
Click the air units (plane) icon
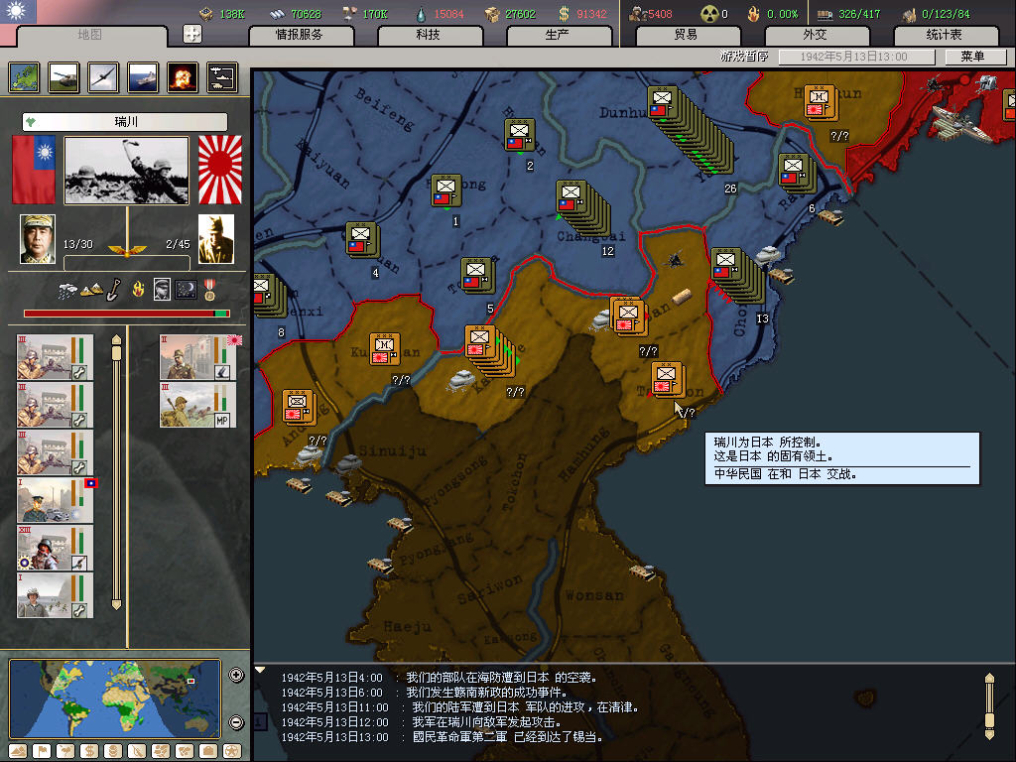(x=104, y=76)
